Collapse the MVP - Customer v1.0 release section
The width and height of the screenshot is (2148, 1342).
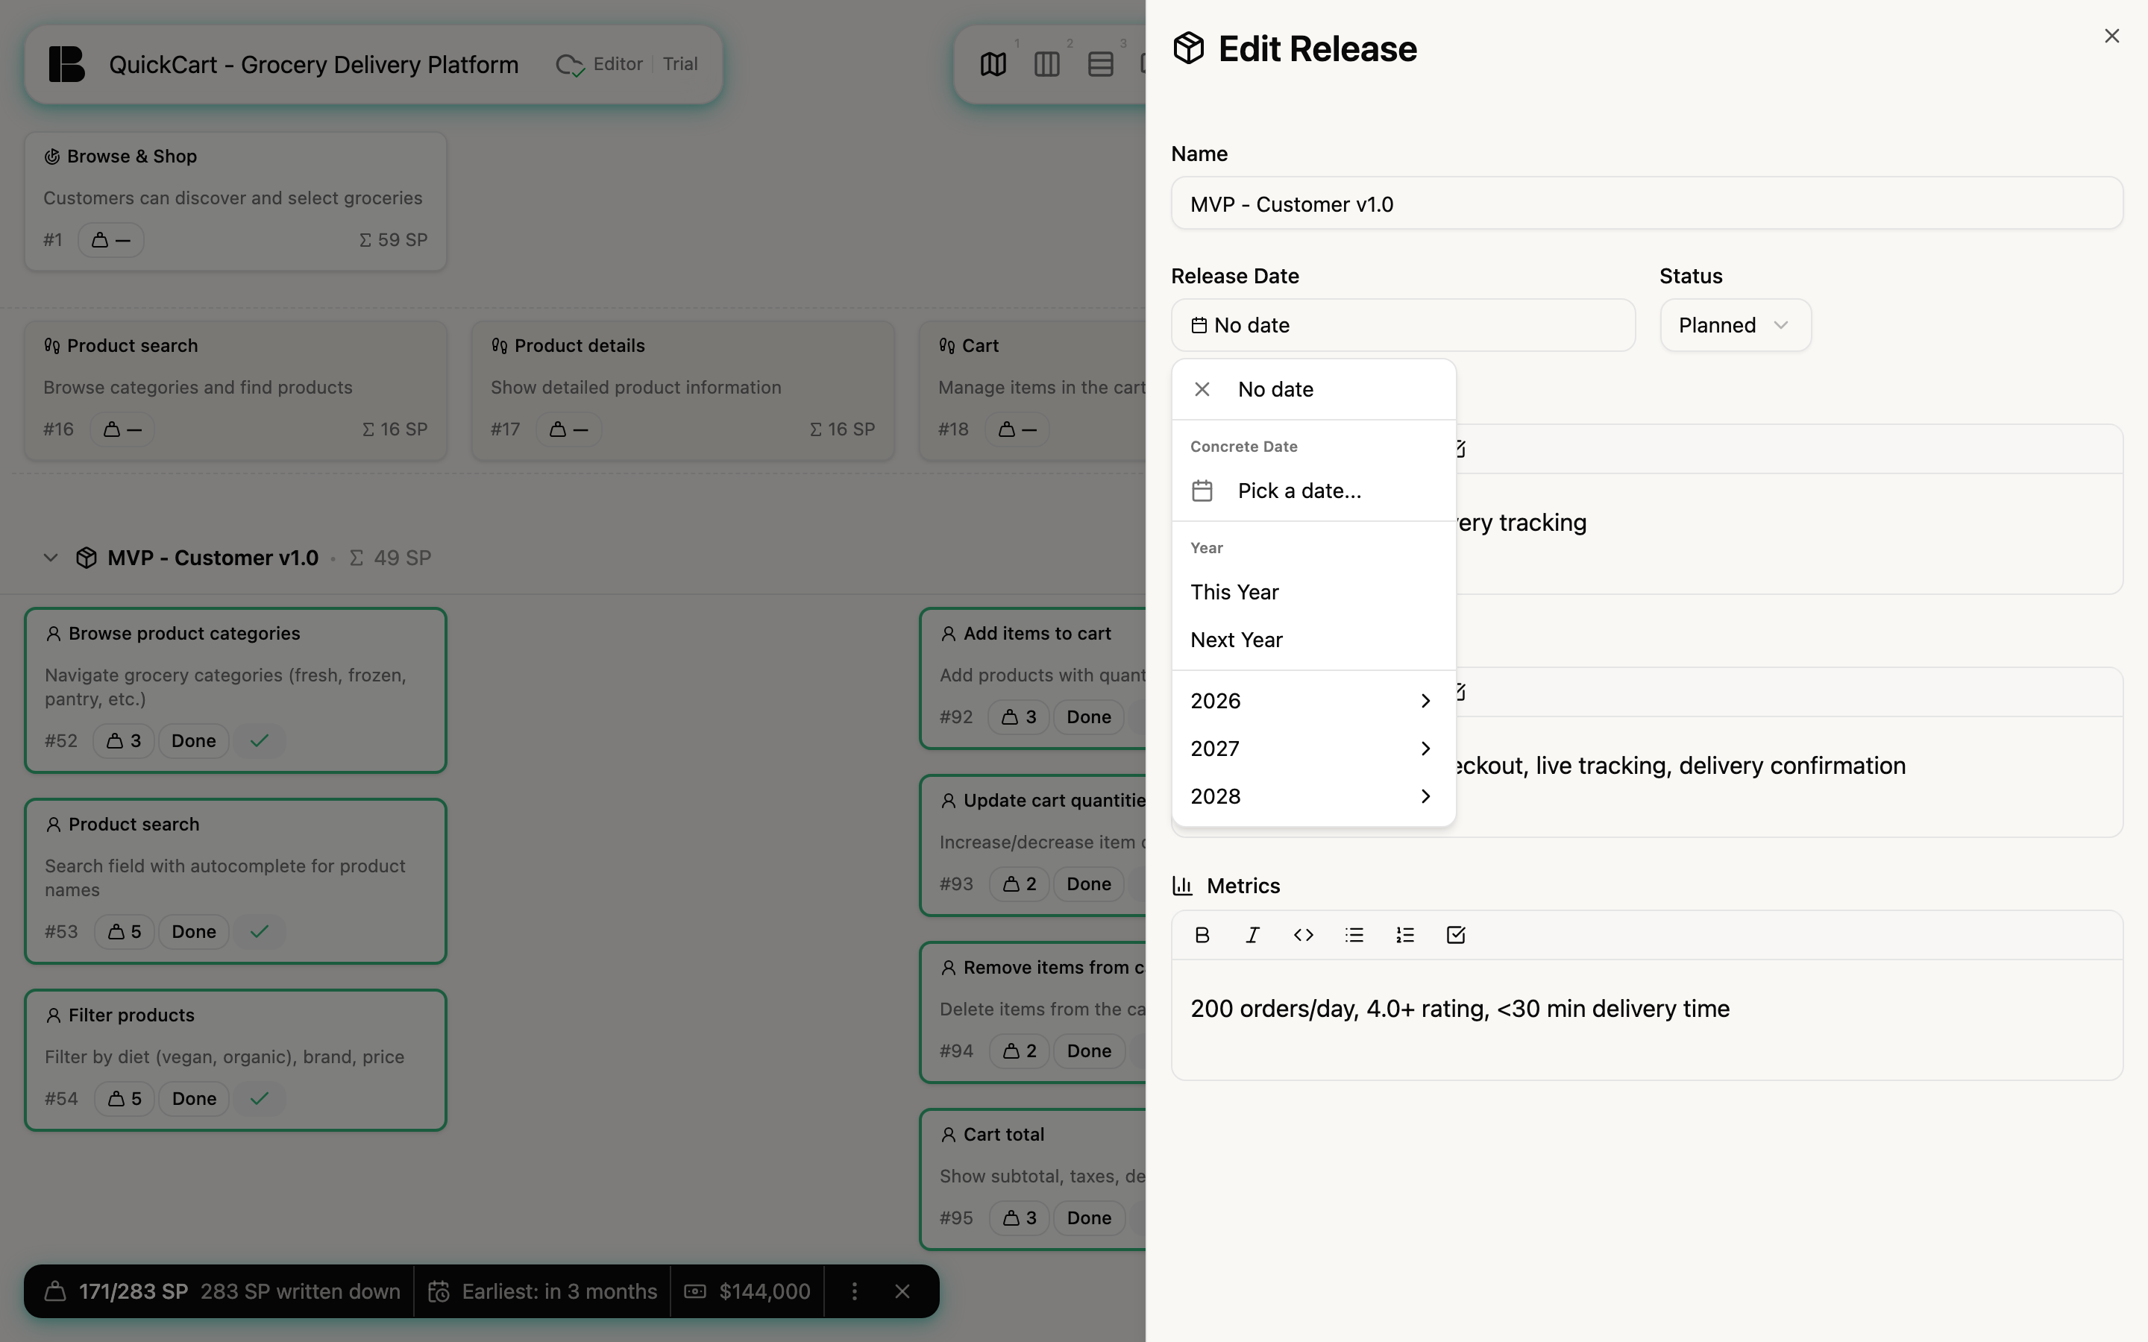click(51, 558)
